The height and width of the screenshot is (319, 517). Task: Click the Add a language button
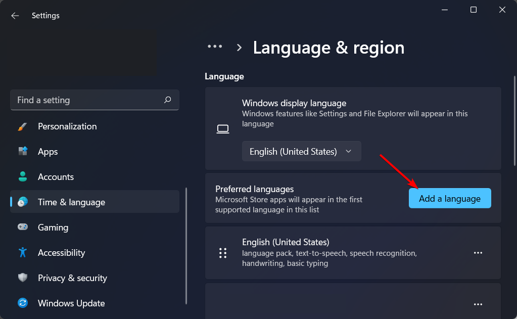(x=449, y=198)
